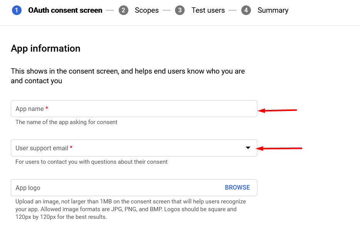
Task: Expand the User support email caret arrow
Action: pyautogui.click(x=248, y=148)
